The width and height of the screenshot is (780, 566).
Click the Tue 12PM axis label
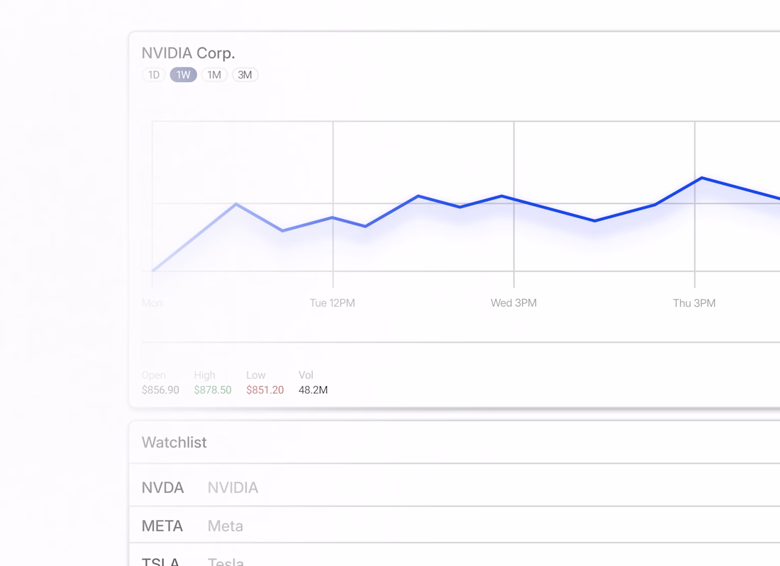333,303
